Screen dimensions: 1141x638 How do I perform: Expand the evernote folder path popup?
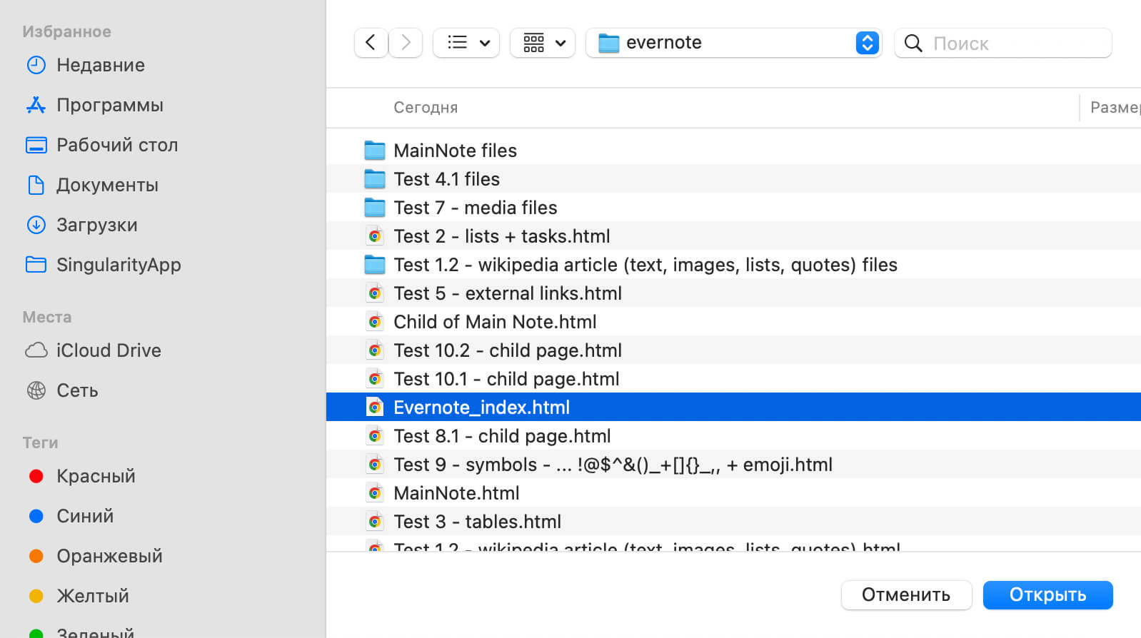tap(866, 43)
